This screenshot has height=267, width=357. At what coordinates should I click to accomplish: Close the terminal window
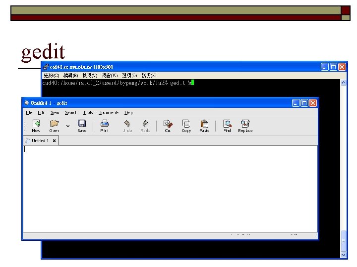[x=342, y=67]
